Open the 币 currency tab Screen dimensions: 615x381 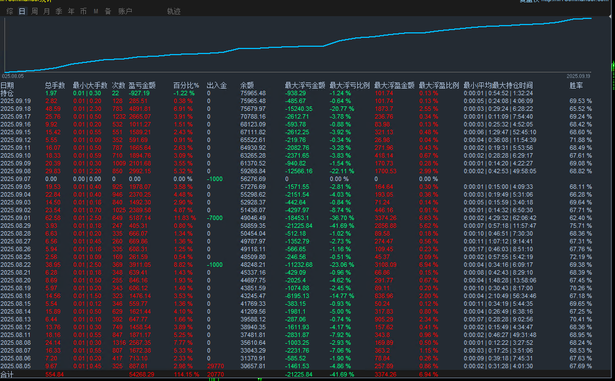pos(83,11)
